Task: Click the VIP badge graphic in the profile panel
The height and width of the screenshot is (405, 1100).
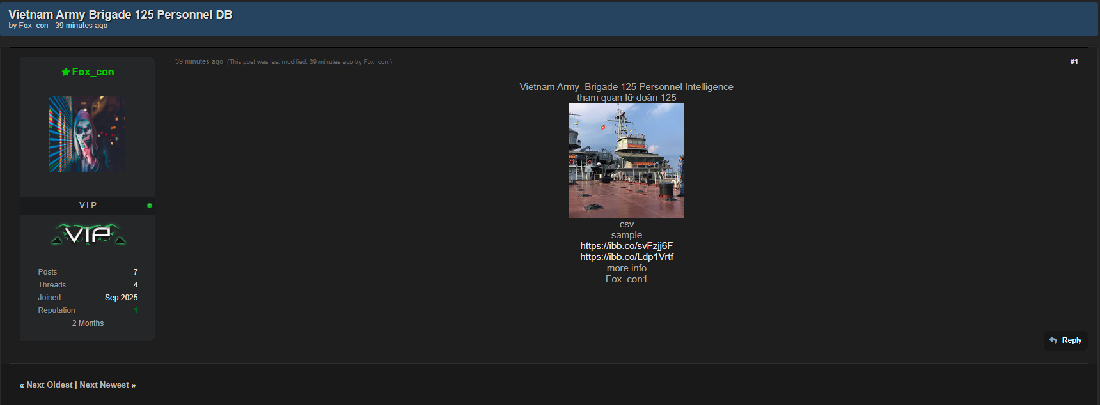Action: (x=88, y=234)
